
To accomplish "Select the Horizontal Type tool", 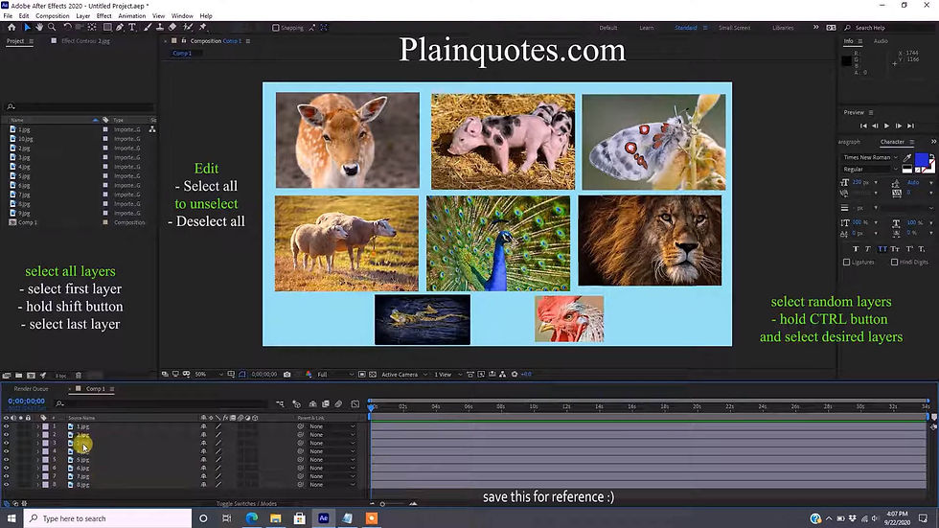I will click(132, 28).
